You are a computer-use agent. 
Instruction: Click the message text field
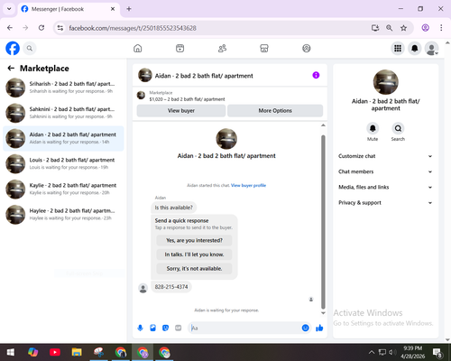[x=245, y=328]
